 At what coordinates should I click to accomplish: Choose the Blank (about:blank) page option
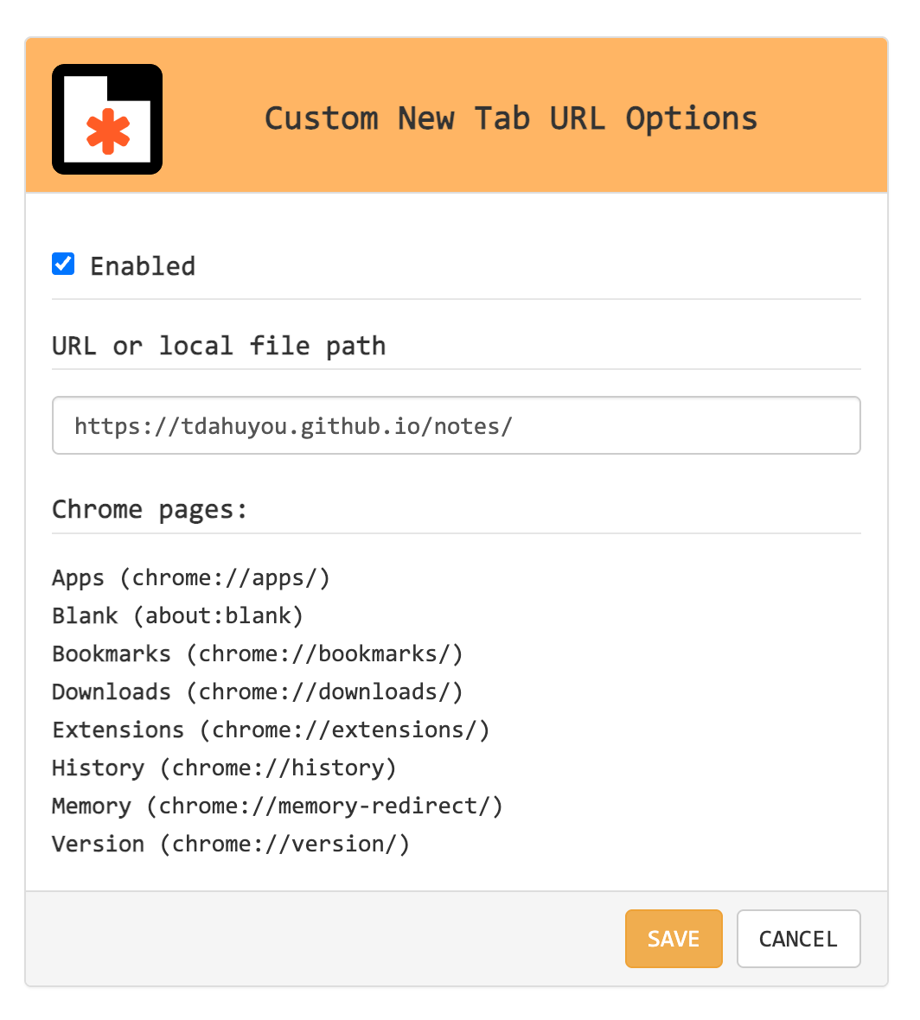(177, 615)
